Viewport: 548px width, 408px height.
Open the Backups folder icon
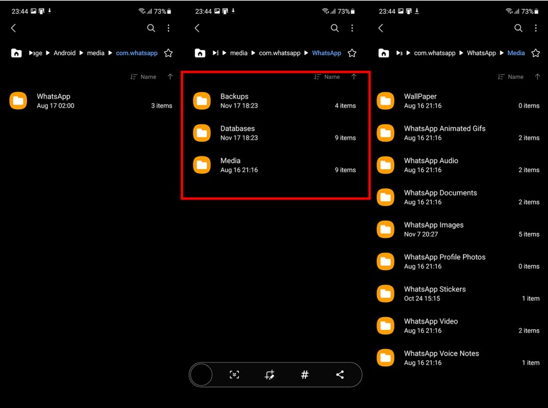pyautogui.click(x=202, y=101)
